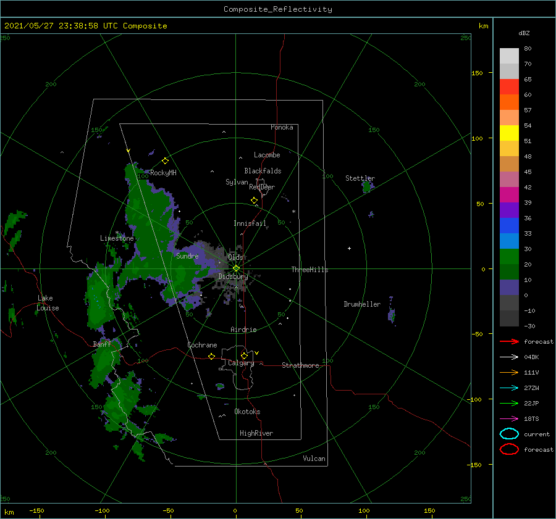This screenshot has height=519, width=556.
Task: Click the 'current' legend label text
Action: [x=537, y=434]
